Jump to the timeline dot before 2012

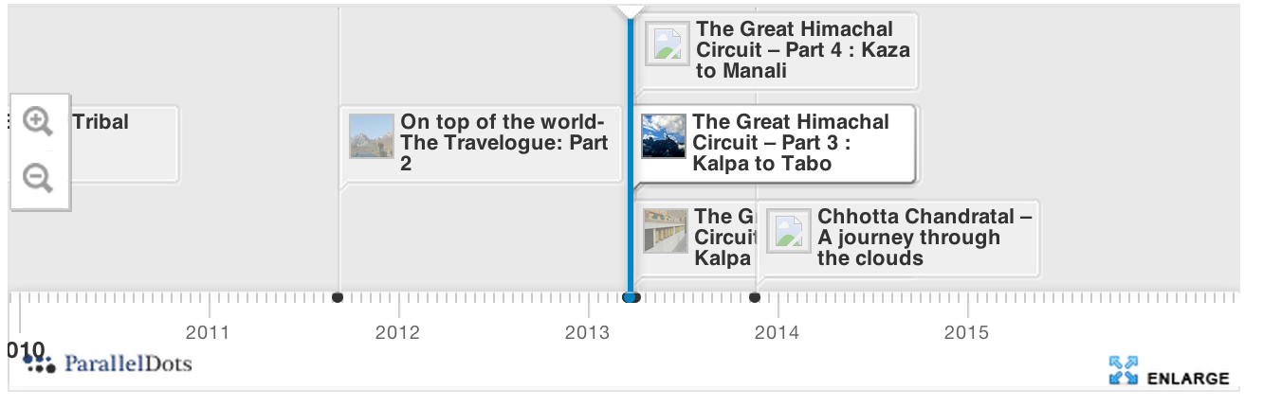pos(338,298)
